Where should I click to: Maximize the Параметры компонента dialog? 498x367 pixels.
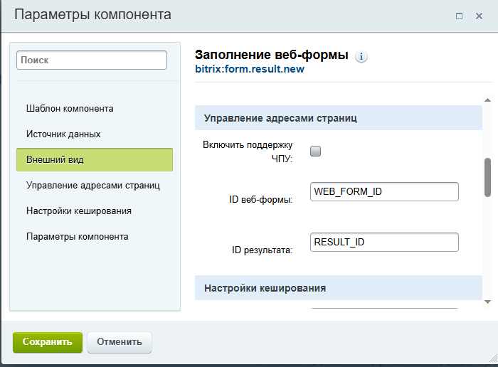pos(459,16)
